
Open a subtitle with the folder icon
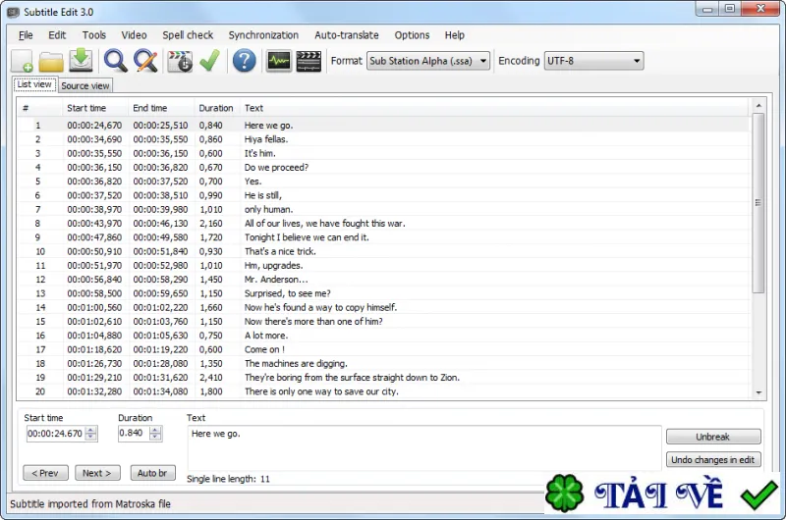click(51, 61)
